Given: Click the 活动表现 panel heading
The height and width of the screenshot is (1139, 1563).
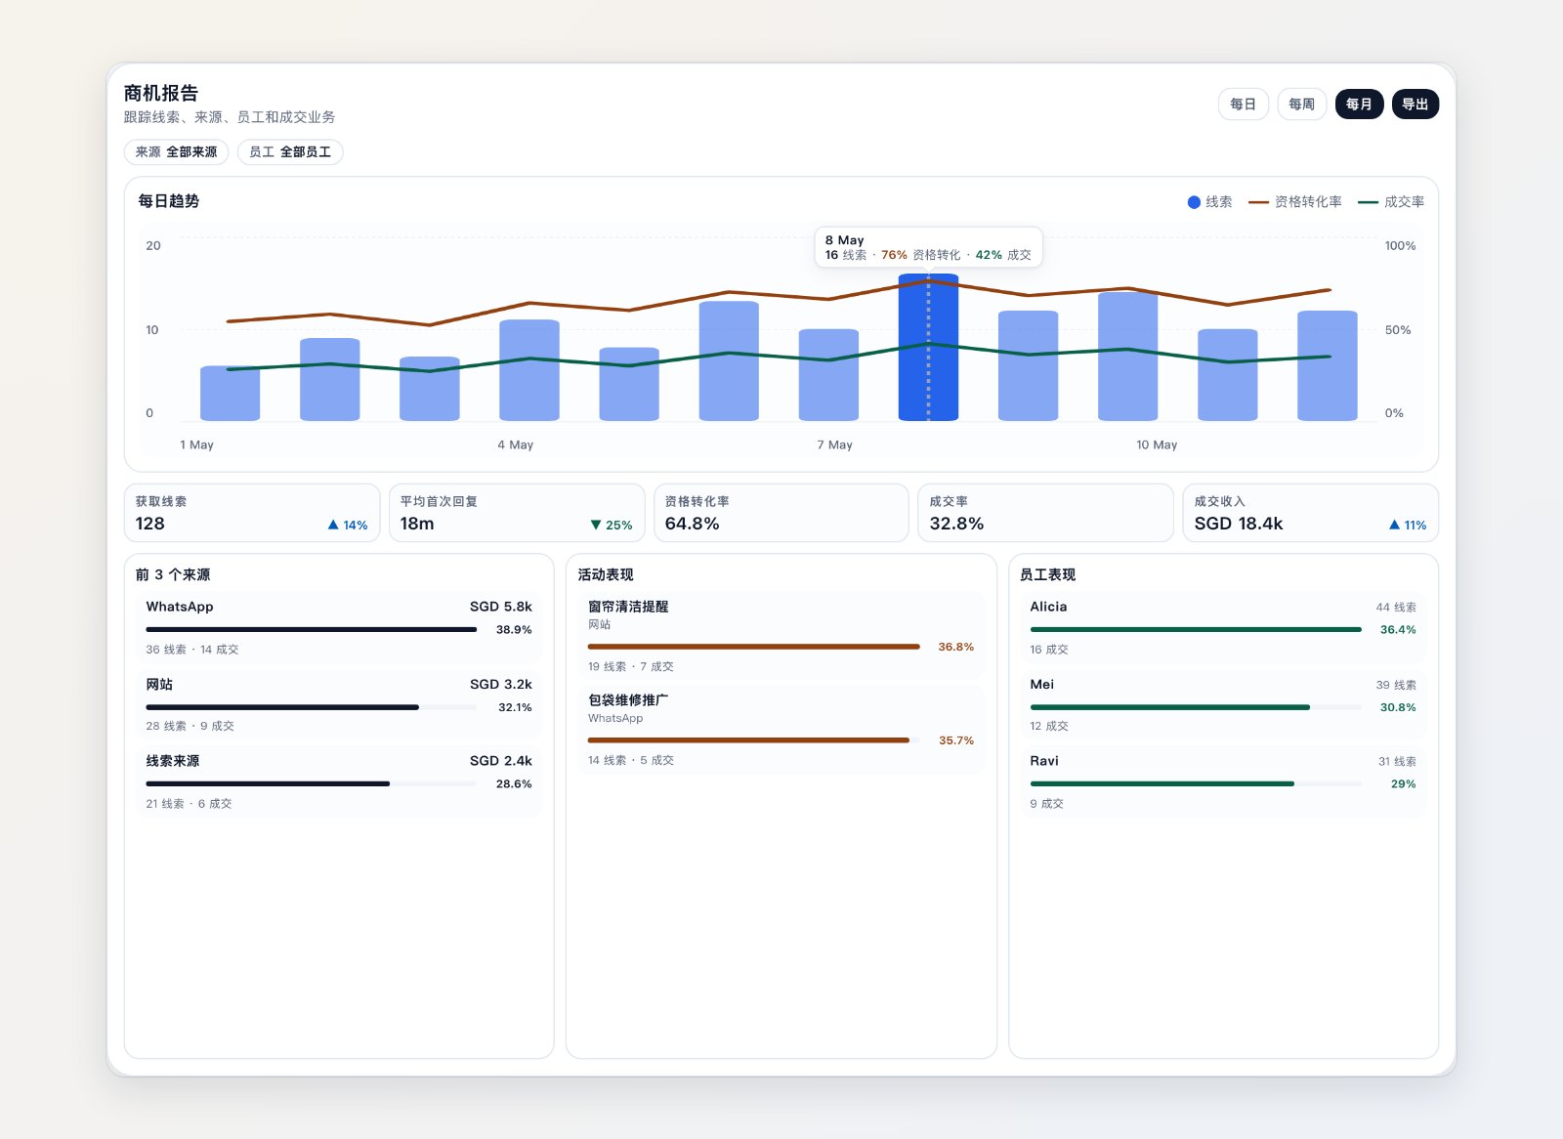Looking at the screenshot, I should (x=606, y=574).
